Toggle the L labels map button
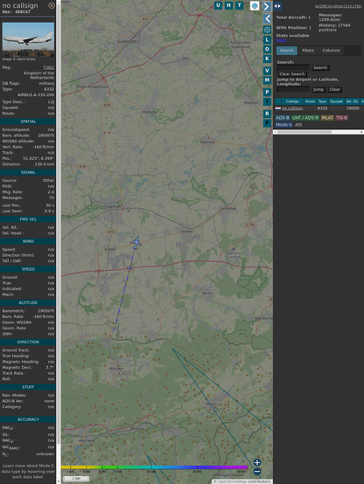The width and height of the screenshot is (364, 484). pos(267,40)
